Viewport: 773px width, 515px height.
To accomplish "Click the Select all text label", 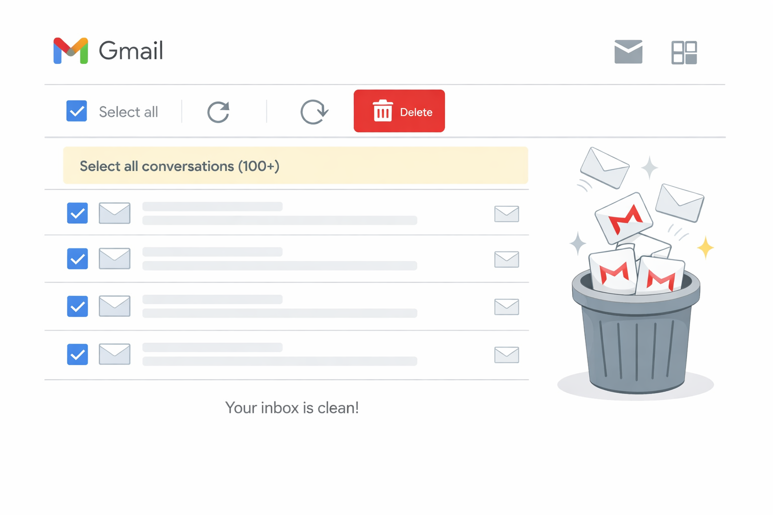I will tap(128, 112).
